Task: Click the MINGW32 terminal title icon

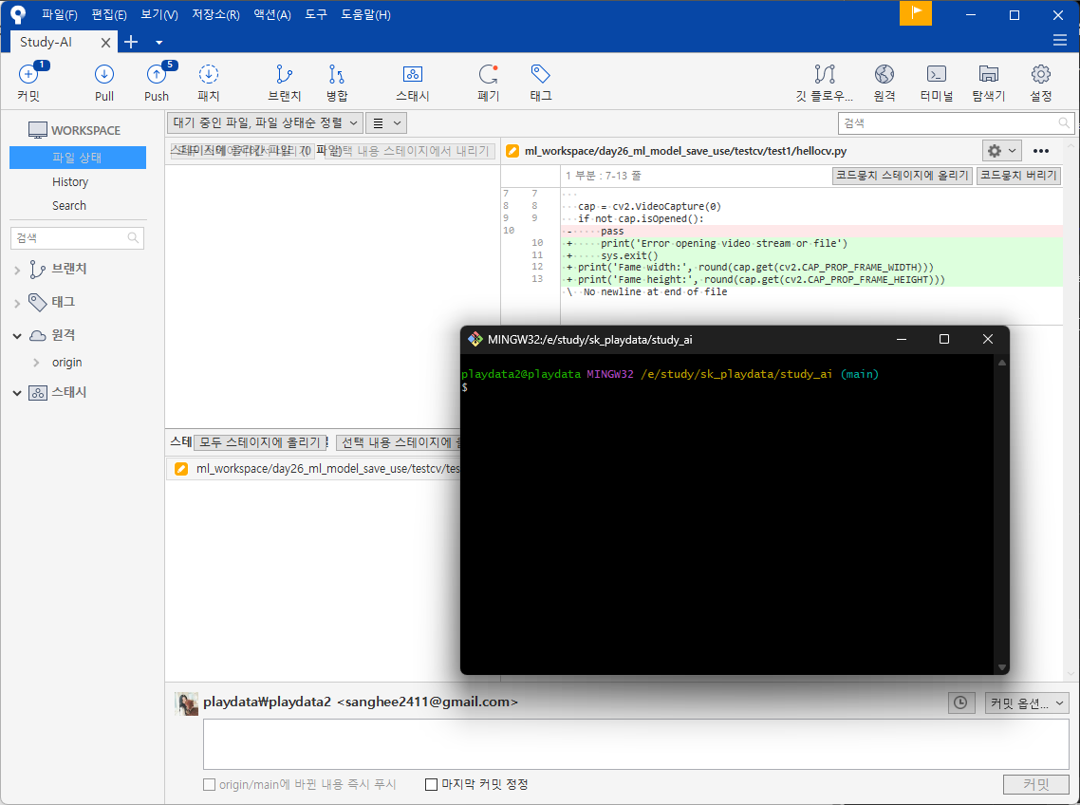Action: pos(475,339)
